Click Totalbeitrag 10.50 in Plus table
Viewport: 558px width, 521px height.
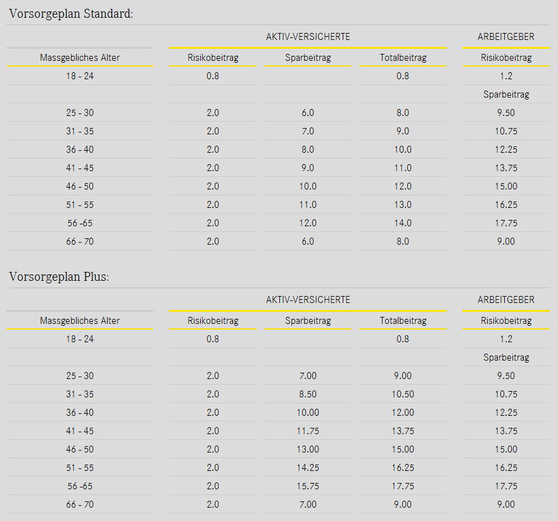pos(403,394)
